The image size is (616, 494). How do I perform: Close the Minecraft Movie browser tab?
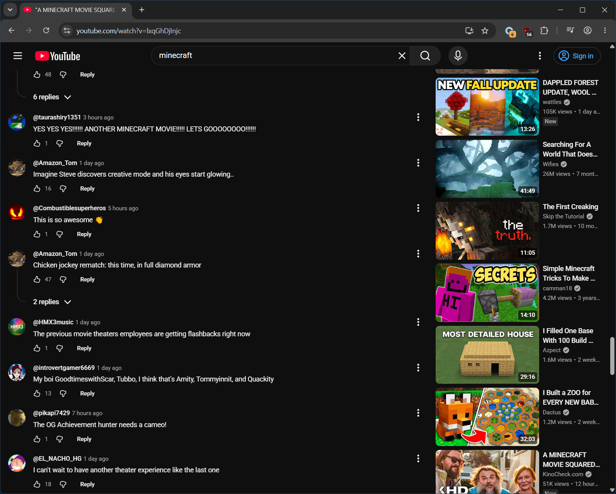coord(124,10)
